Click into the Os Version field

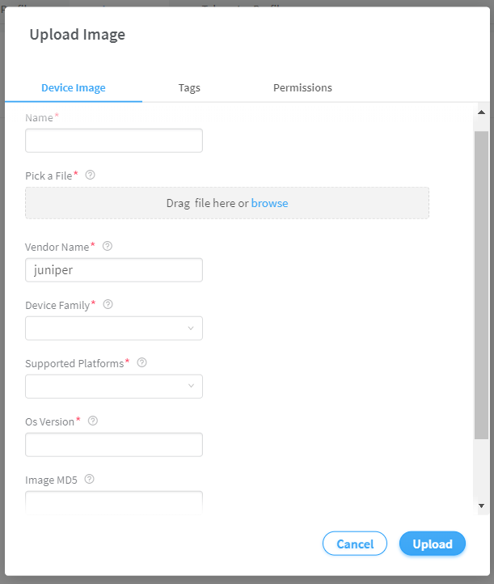pyautogui.click(x=114, y=444)
